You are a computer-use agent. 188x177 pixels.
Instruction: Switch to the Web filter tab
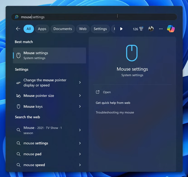click(83, 29)
